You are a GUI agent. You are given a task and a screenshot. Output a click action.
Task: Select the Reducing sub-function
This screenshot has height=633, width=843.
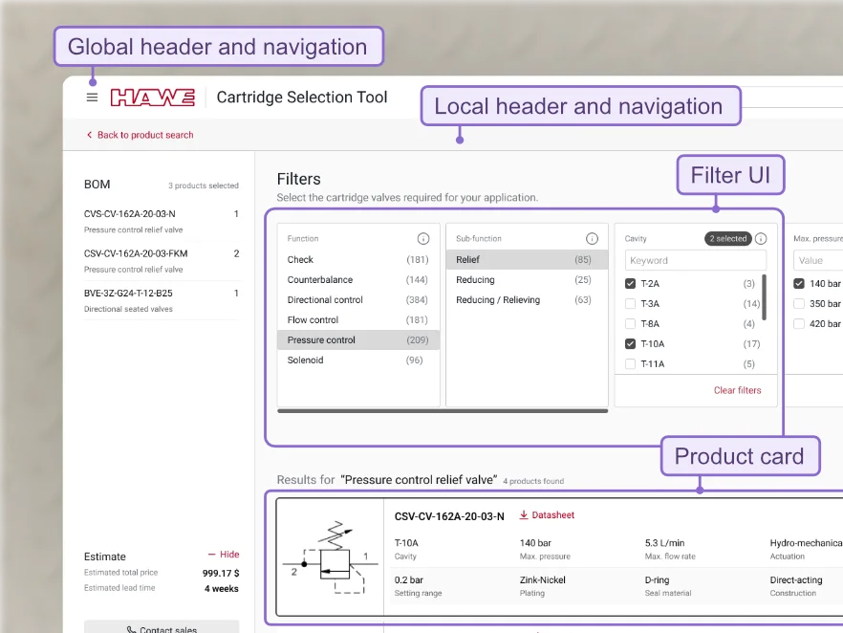(527, 279)
